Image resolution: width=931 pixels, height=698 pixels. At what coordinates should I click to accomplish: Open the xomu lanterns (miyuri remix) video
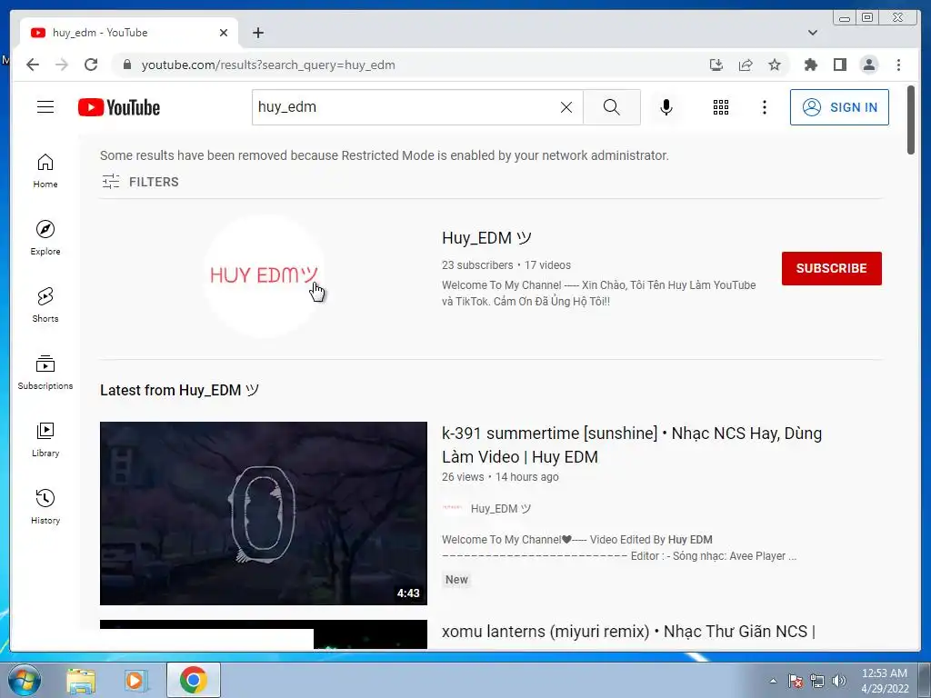coord(629,632)
